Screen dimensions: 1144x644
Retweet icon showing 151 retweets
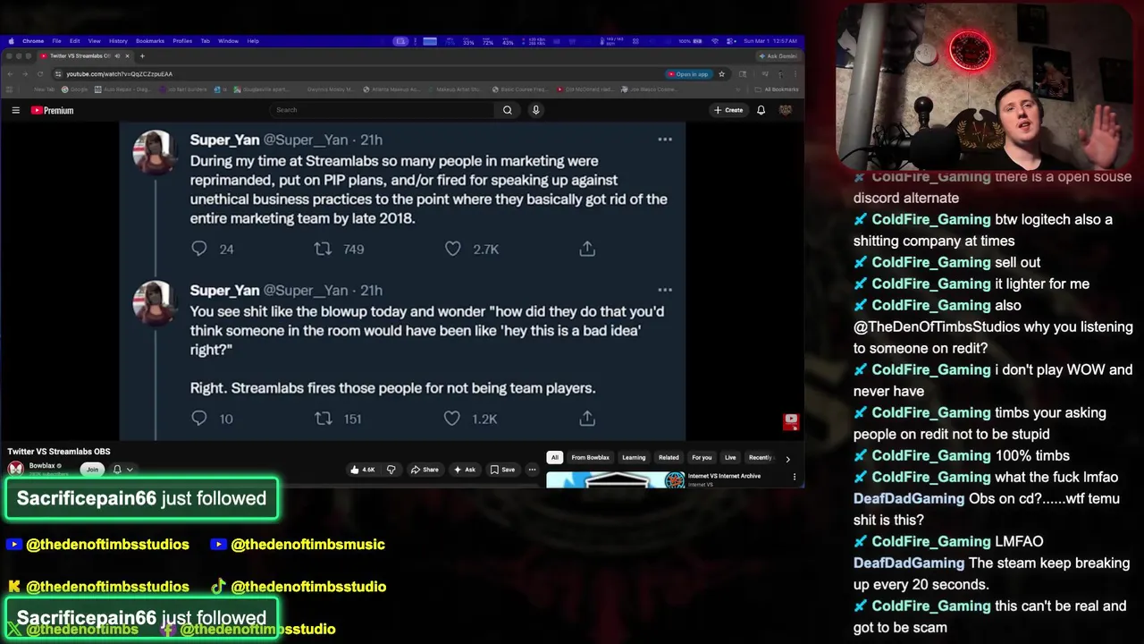point(323,418)
